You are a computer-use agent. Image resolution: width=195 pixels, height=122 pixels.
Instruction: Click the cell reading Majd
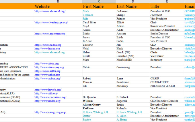point(99,26)
